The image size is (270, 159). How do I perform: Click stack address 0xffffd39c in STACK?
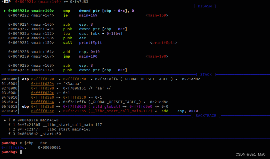pyautogui.click(x=43, y=93)
